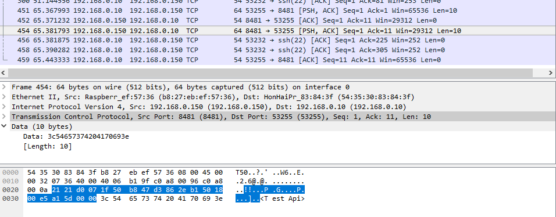Select packet 458 in the list
Screen dimensions: 556x217
(x=278, y=50)
